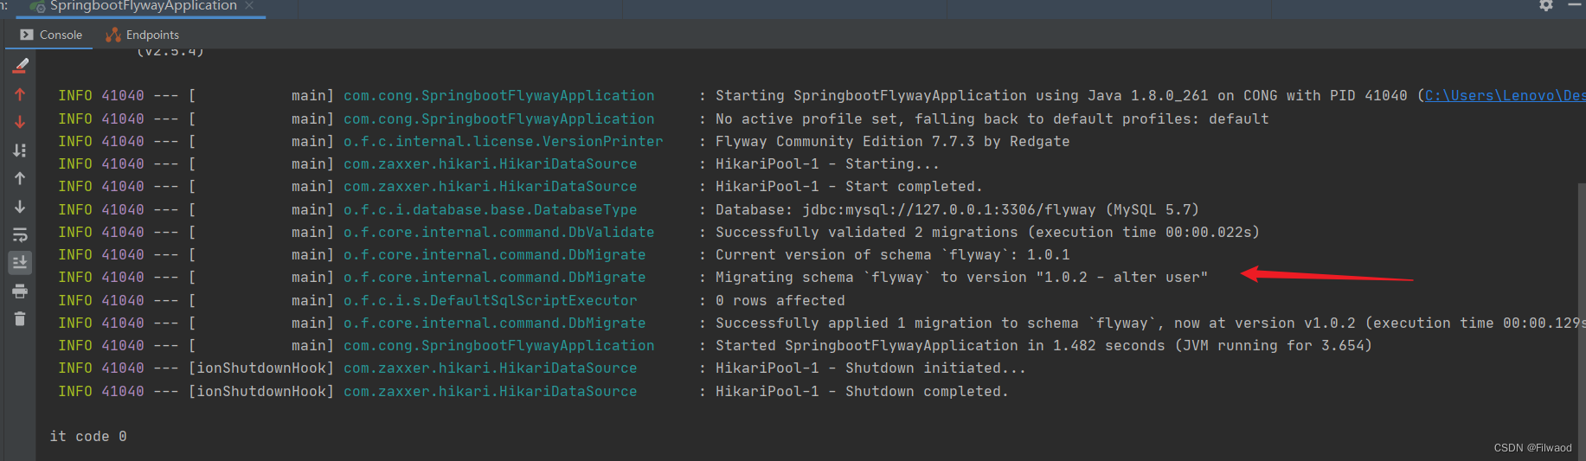Clear all console output with trash icon
The height and width of the screenshot is (461, 1586).
(20, 319)
